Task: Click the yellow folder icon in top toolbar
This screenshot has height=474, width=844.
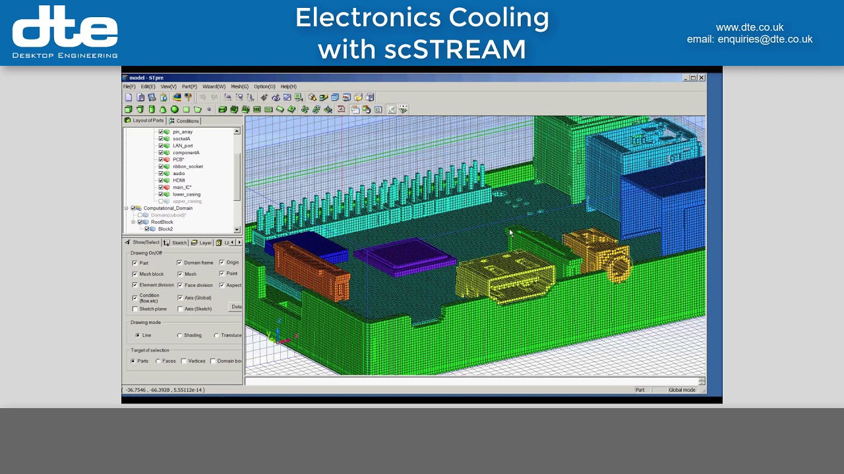Action: click(358, 97)
